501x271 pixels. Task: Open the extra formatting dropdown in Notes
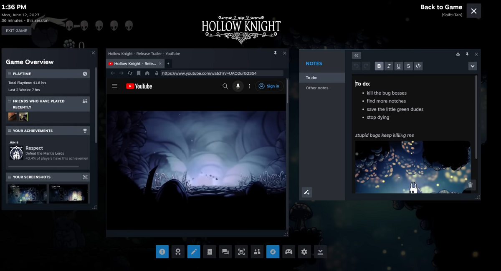tap(473, 66)
